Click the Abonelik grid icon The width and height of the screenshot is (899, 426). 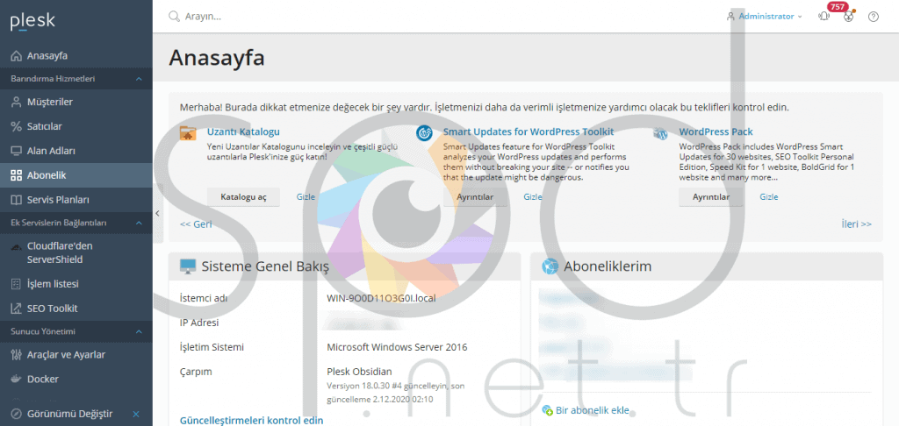[16, 176]
